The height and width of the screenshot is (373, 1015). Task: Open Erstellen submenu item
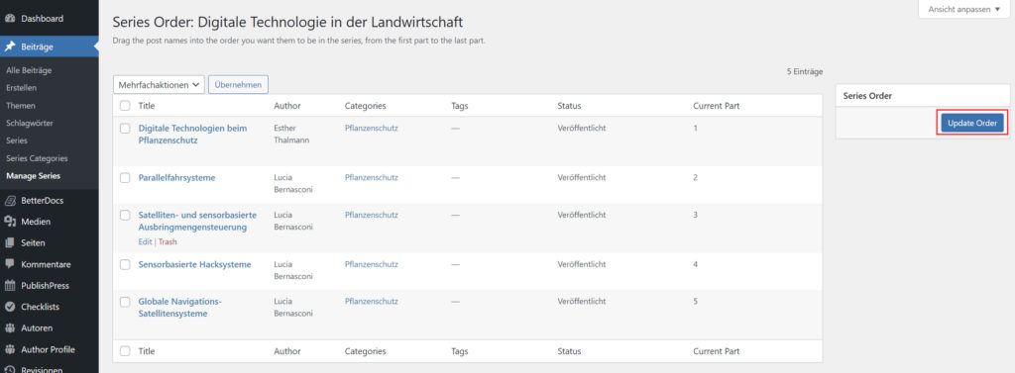[x=22, y=88]
